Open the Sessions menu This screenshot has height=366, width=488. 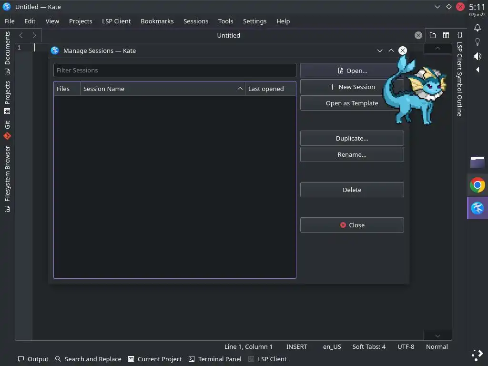click(x=196, y=21)
